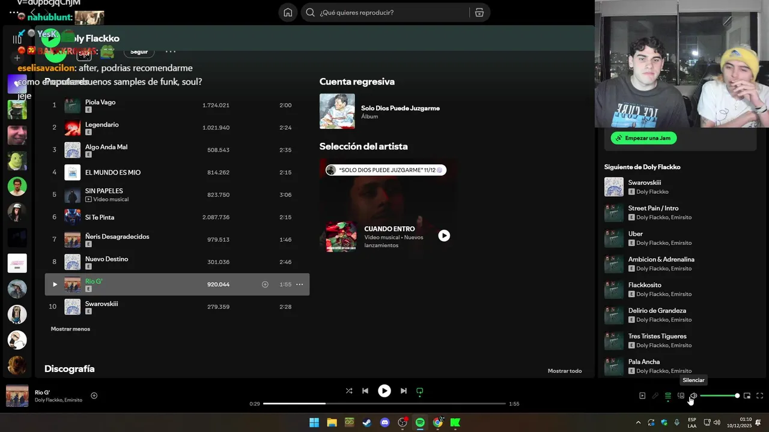Open the ESP LAA language switcher
Viewport: 769px width, 432px height.
pos(692,422)
